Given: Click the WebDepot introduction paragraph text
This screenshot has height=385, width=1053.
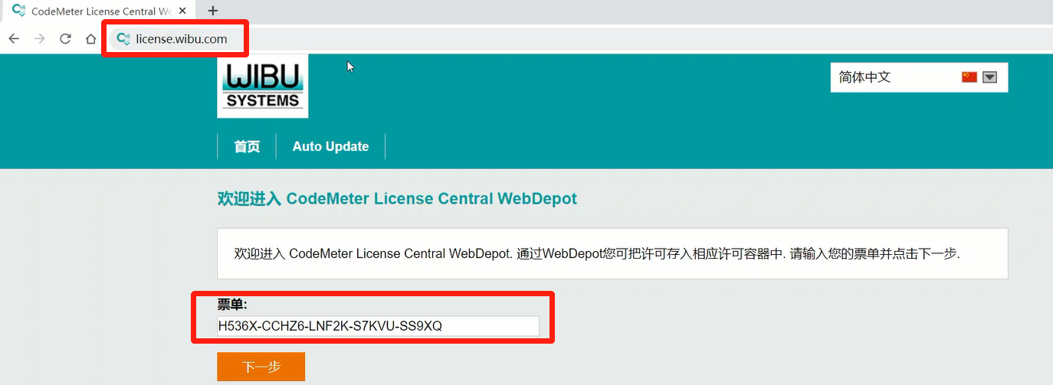Looking at the screenshot, I should tap(597, 253).
